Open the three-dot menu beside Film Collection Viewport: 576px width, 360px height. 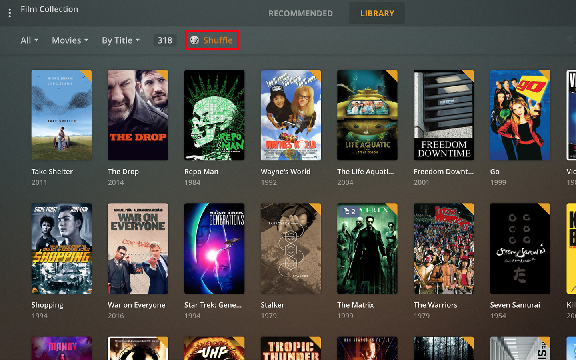tap(10, 13)
